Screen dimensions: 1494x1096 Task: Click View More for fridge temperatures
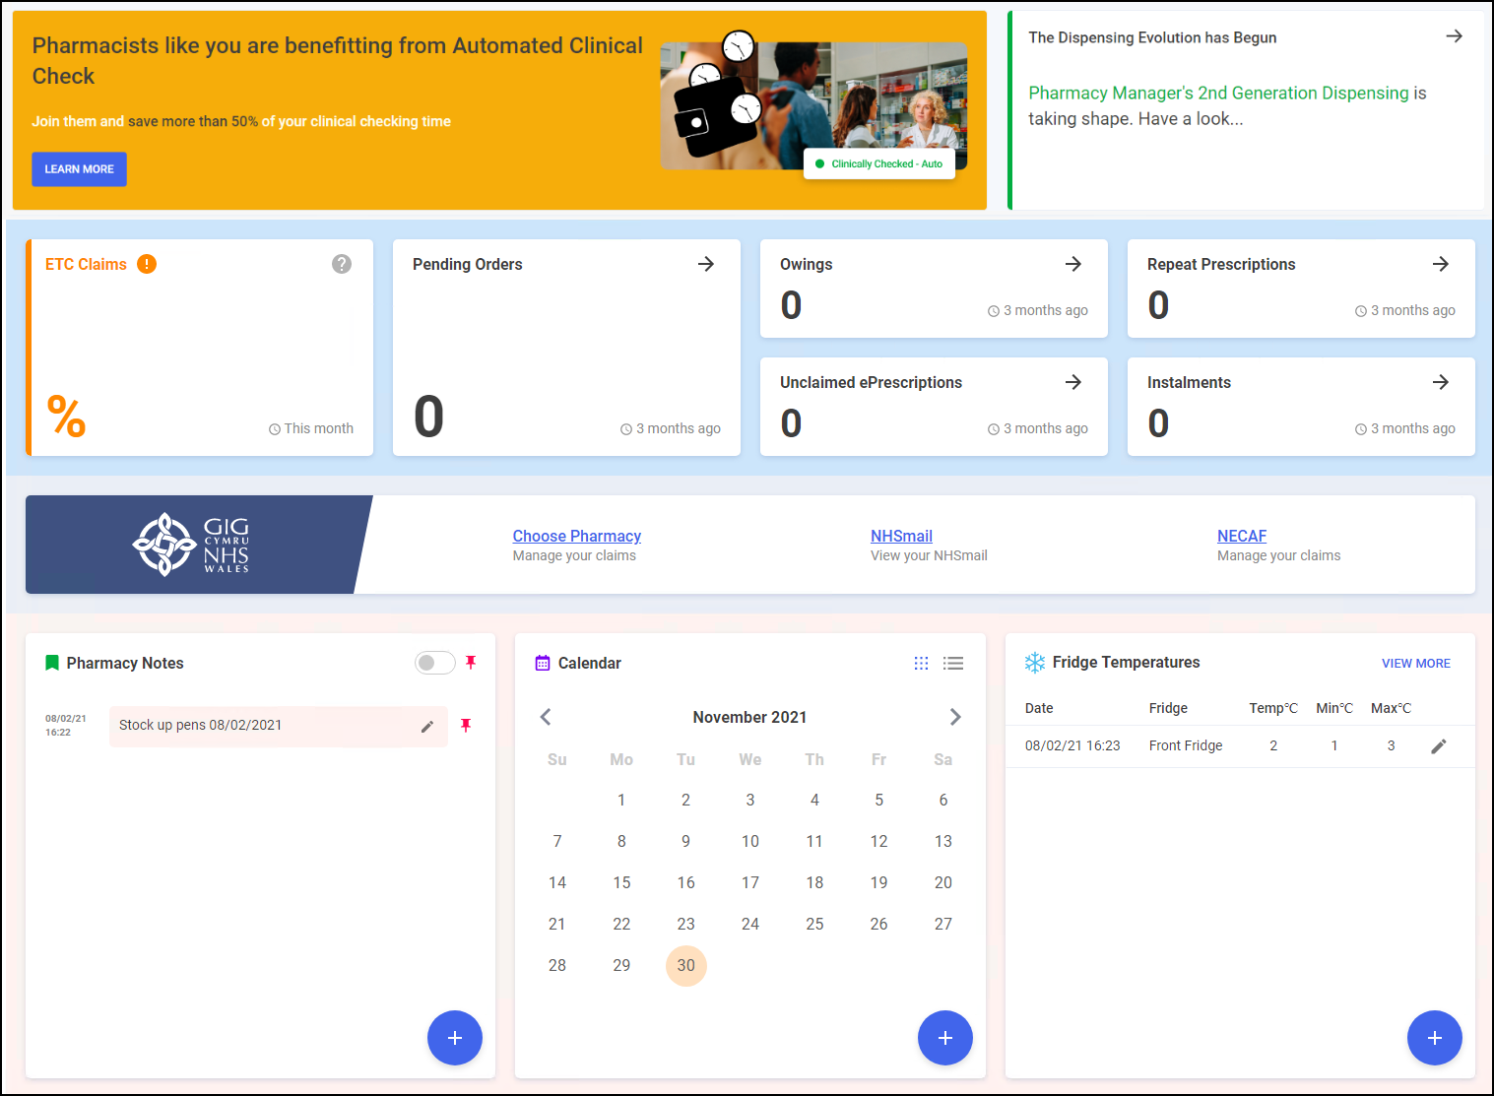click(1416, 664)
